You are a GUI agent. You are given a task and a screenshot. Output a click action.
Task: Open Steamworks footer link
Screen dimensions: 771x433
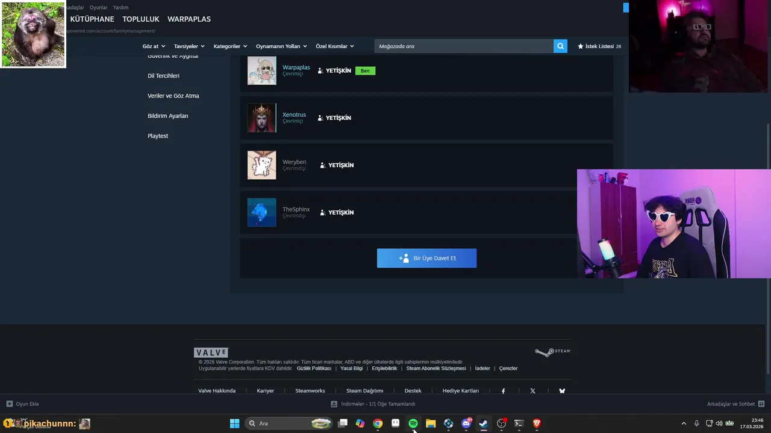[310, 391]
